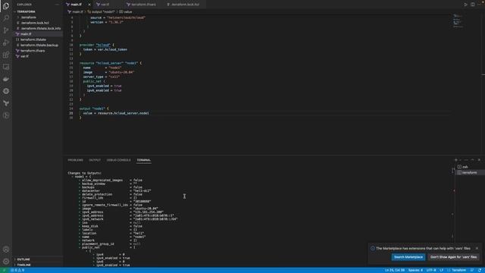
Task: Open errors and warnings count in status bar
Action: click(17, 270)
